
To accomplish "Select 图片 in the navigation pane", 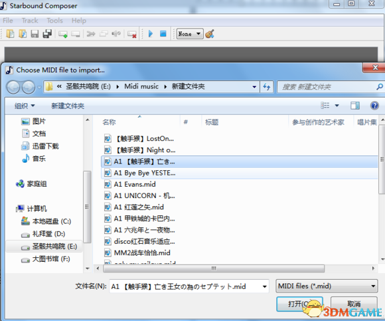I will 33,121.
